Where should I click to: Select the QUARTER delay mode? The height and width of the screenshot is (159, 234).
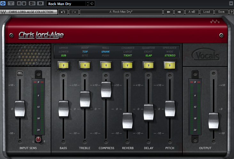[x=148, y=48]
